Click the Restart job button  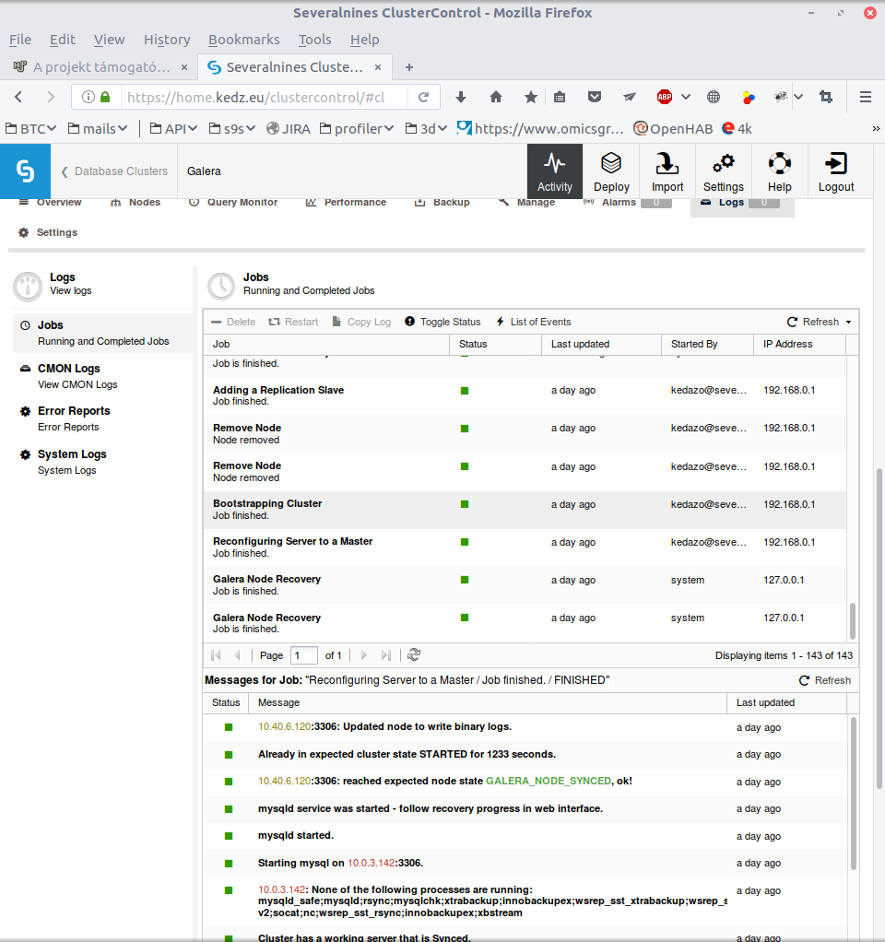click(x=293, y=322)
